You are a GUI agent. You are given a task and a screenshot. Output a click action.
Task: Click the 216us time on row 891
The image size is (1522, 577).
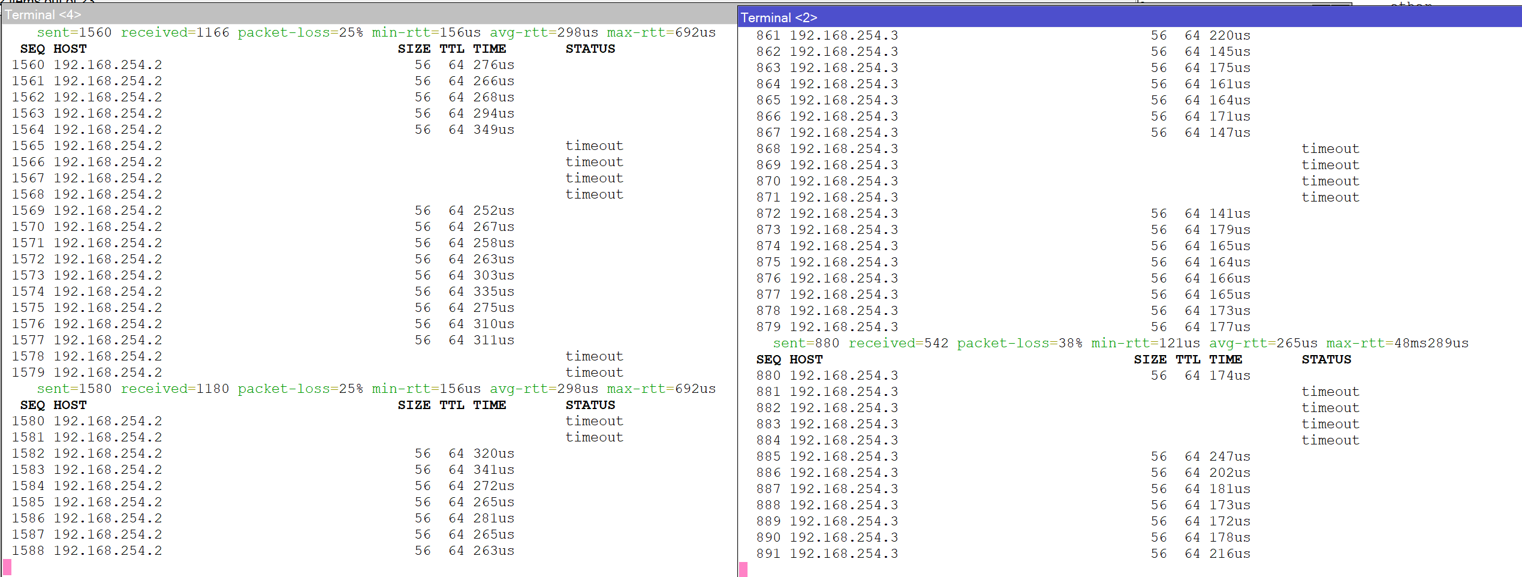coord(1230,554)
